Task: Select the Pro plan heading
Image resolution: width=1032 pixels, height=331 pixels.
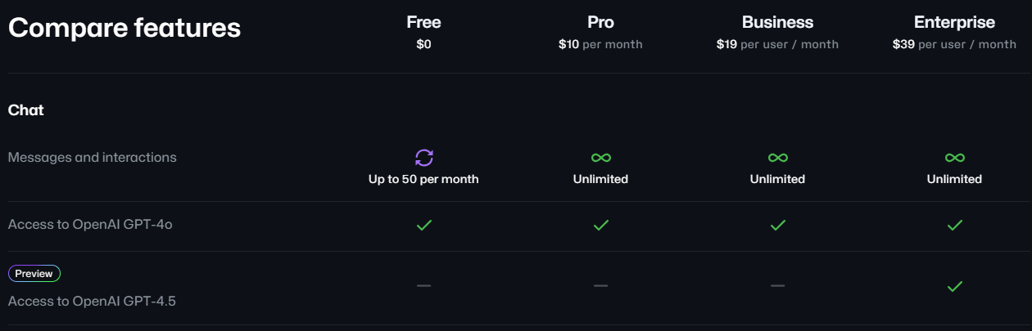Action: [600, 23]
